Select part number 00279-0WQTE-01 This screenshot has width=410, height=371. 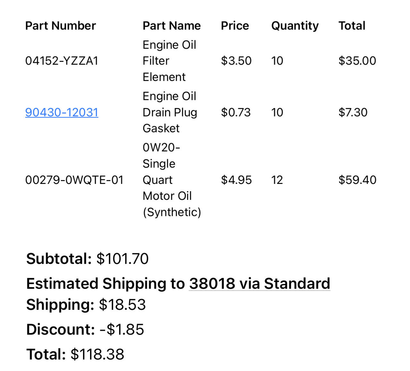74,180
